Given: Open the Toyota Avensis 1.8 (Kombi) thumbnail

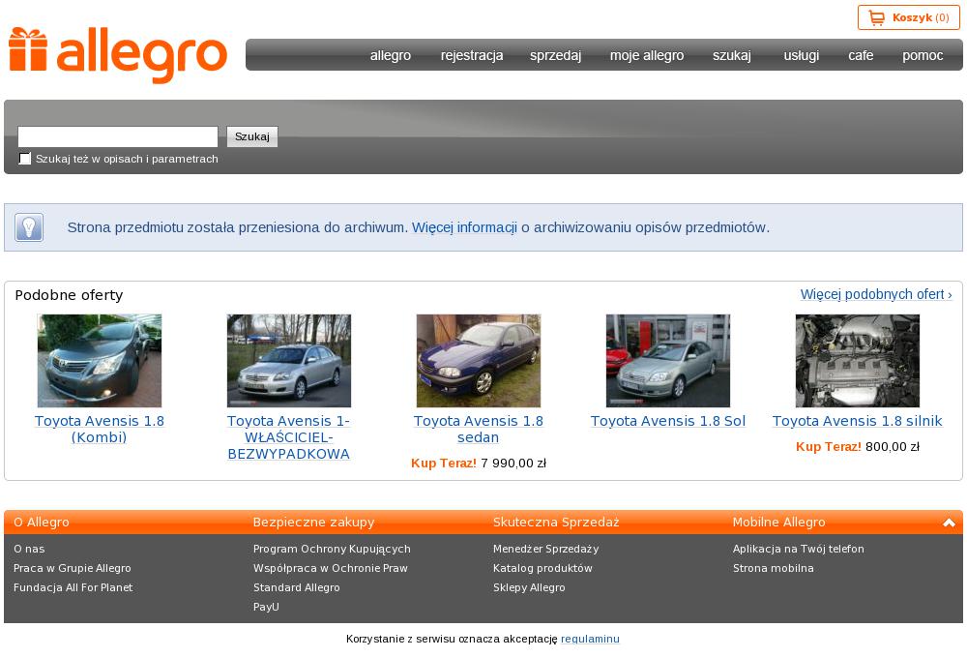Looking at the screenshot, I should click(100, 361).
